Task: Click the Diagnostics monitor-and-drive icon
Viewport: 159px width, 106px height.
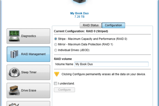Action: click(14, 36)
